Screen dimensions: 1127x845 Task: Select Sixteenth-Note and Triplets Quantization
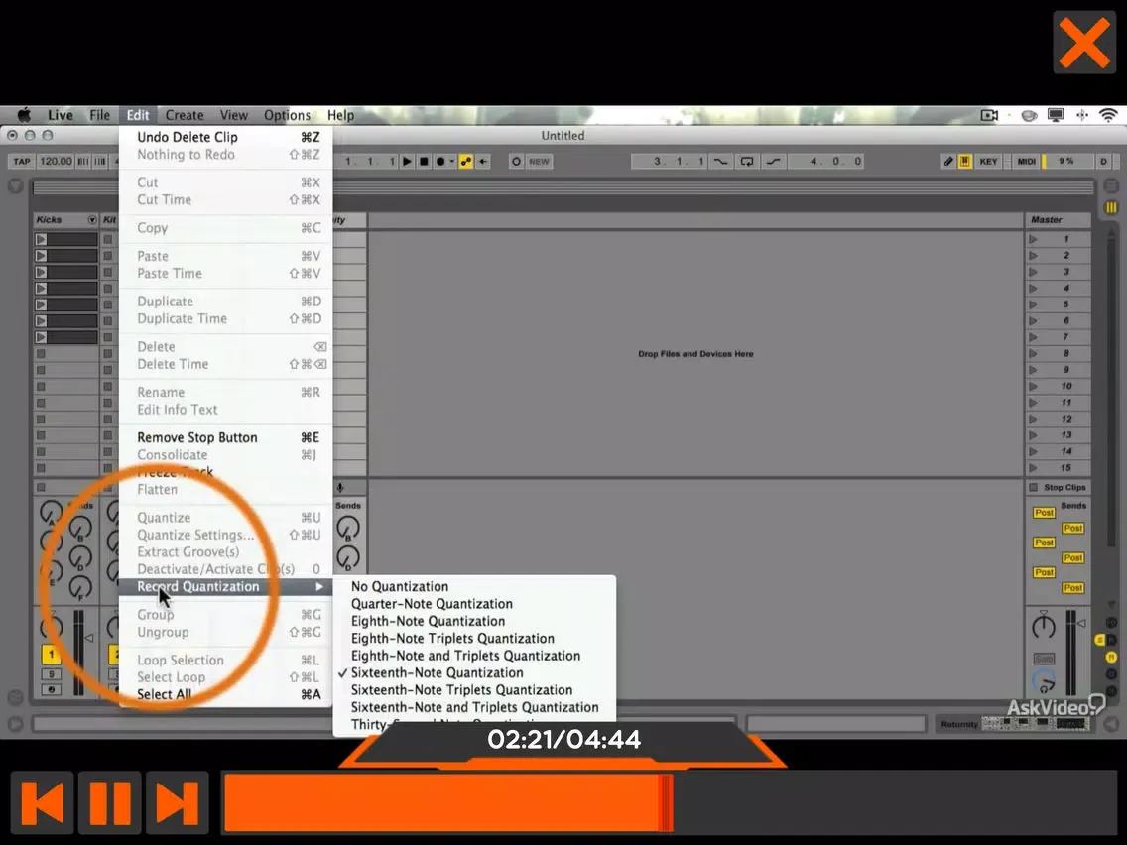(x=474, y=707)
